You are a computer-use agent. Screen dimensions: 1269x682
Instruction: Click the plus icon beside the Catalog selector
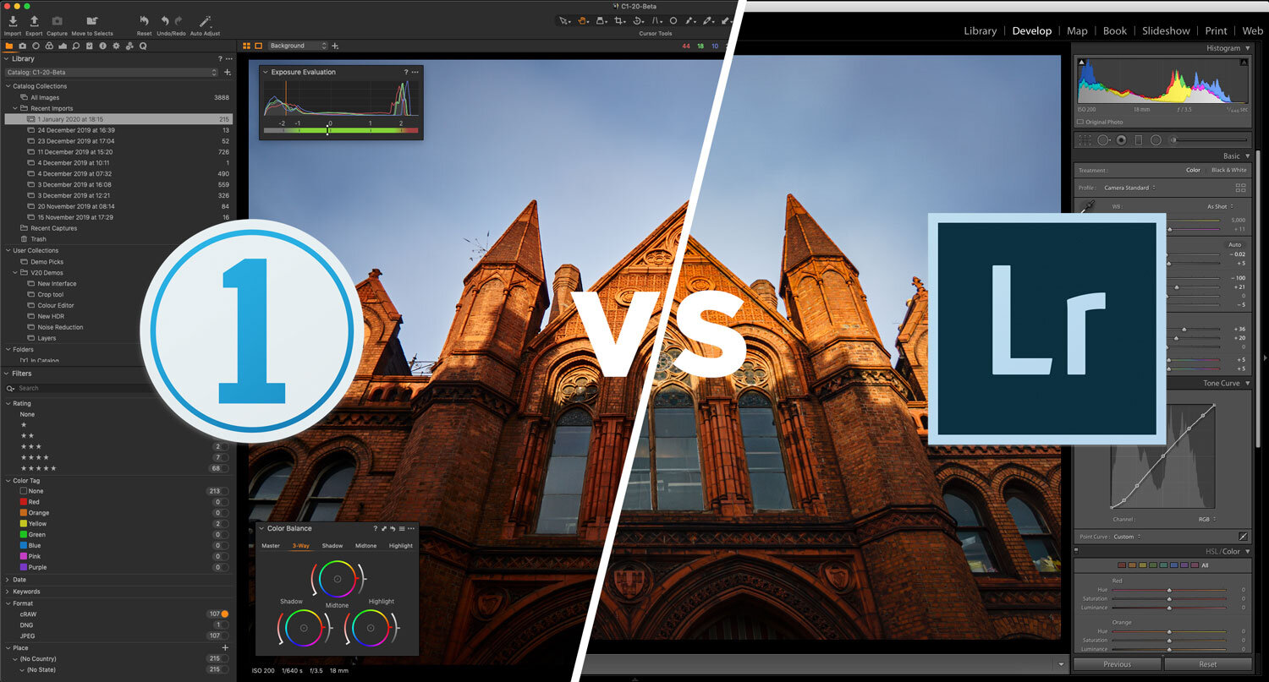(227, 73)
